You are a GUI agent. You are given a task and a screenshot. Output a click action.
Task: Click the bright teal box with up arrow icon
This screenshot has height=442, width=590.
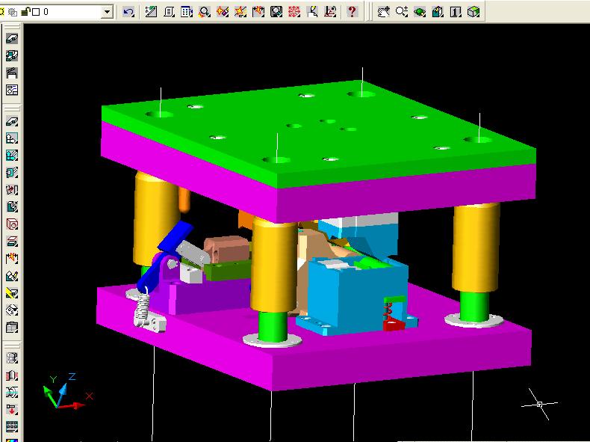[12, 156]
